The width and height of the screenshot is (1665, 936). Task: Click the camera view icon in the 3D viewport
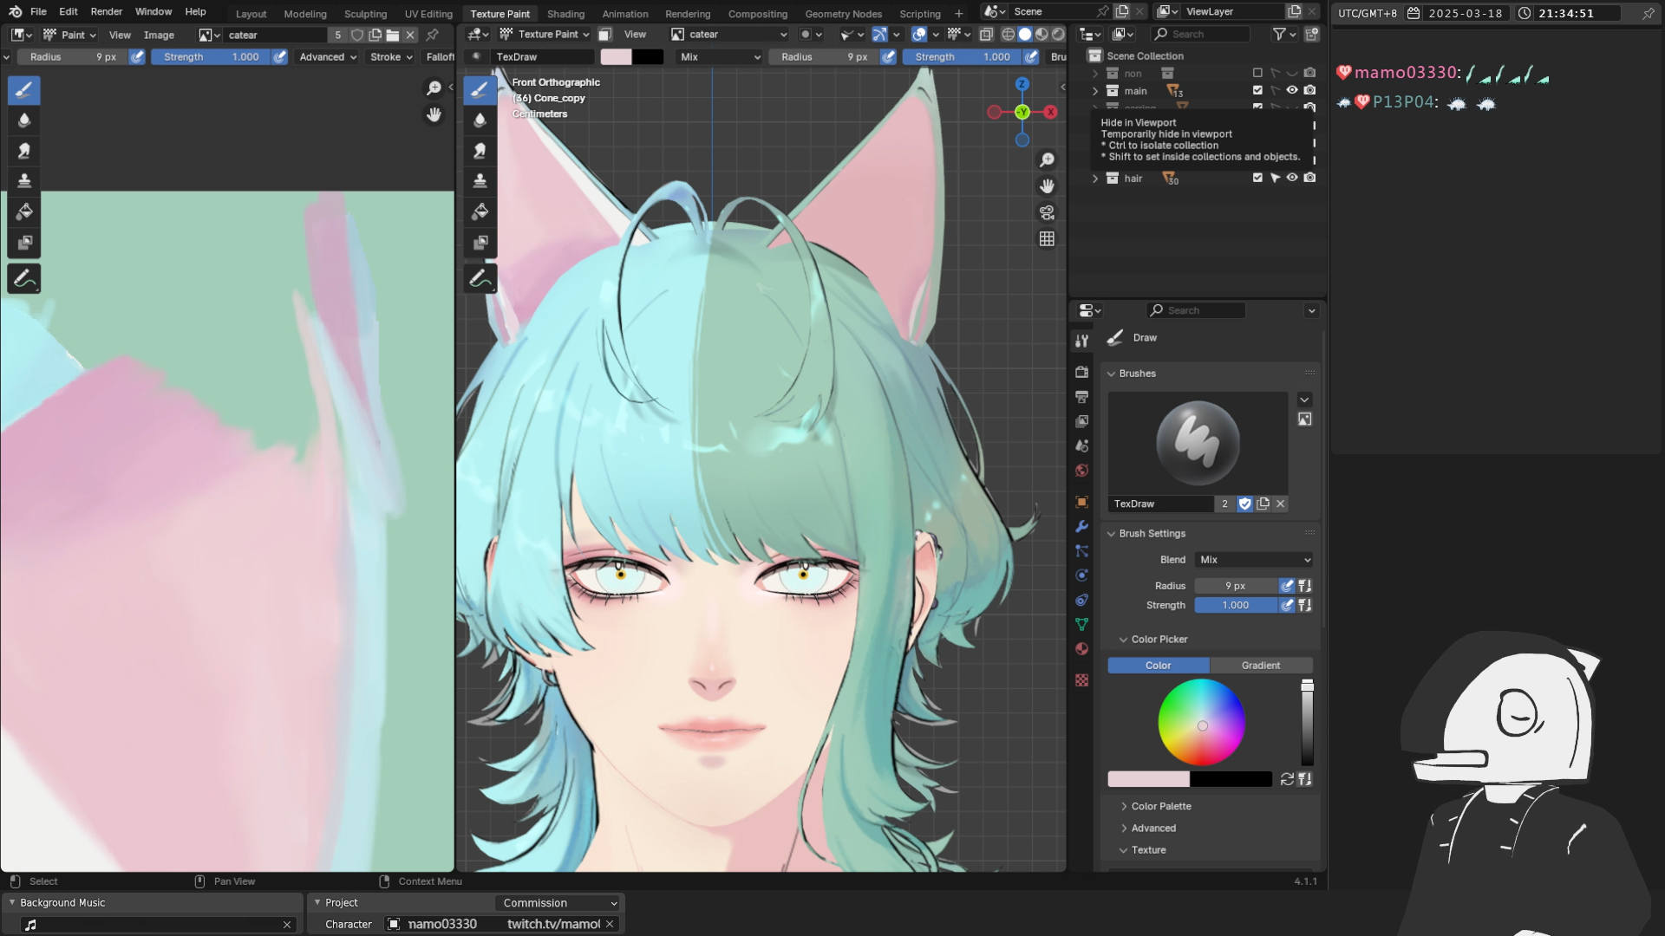click(x=1047, y=212)
